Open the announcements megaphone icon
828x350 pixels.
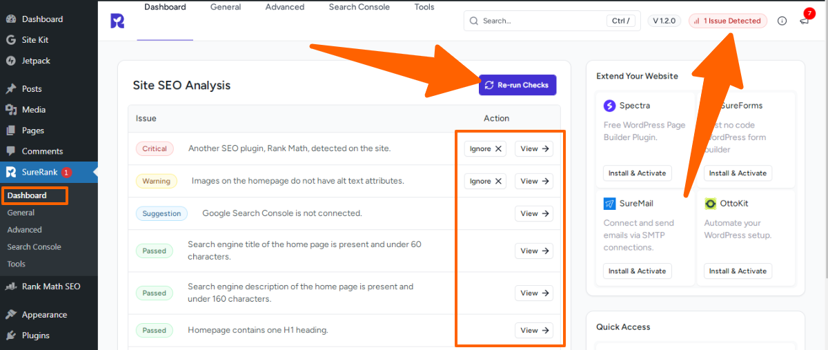(804, 21)
